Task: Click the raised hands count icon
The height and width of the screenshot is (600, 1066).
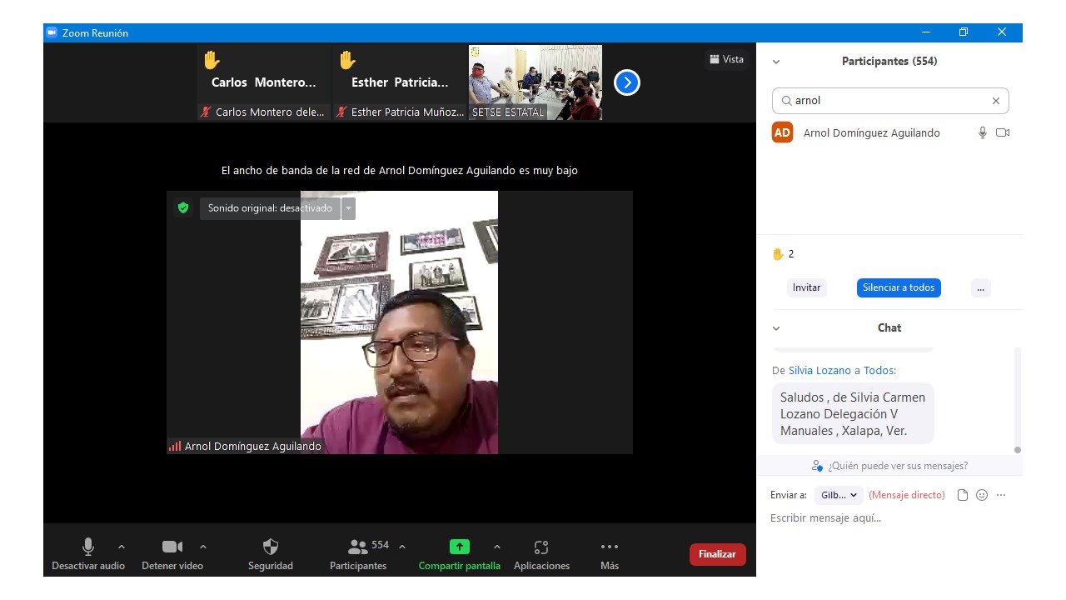Action: click(x=778, y=254)
